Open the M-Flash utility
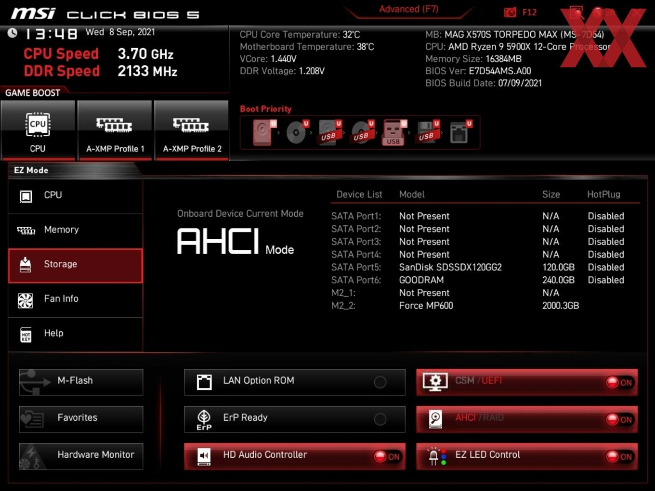Screen dimensions: 655x491 (x=81, y=382)
